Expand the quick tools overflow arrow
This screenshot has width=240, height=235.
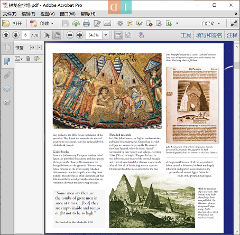[177, 23]
